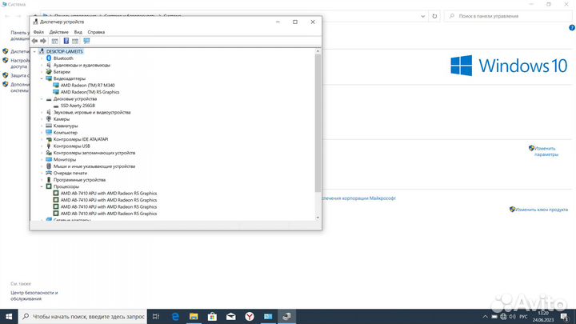Collapse the Процессоры category
576x324 pixels.
pyautogui.click(x=42, y=186)
